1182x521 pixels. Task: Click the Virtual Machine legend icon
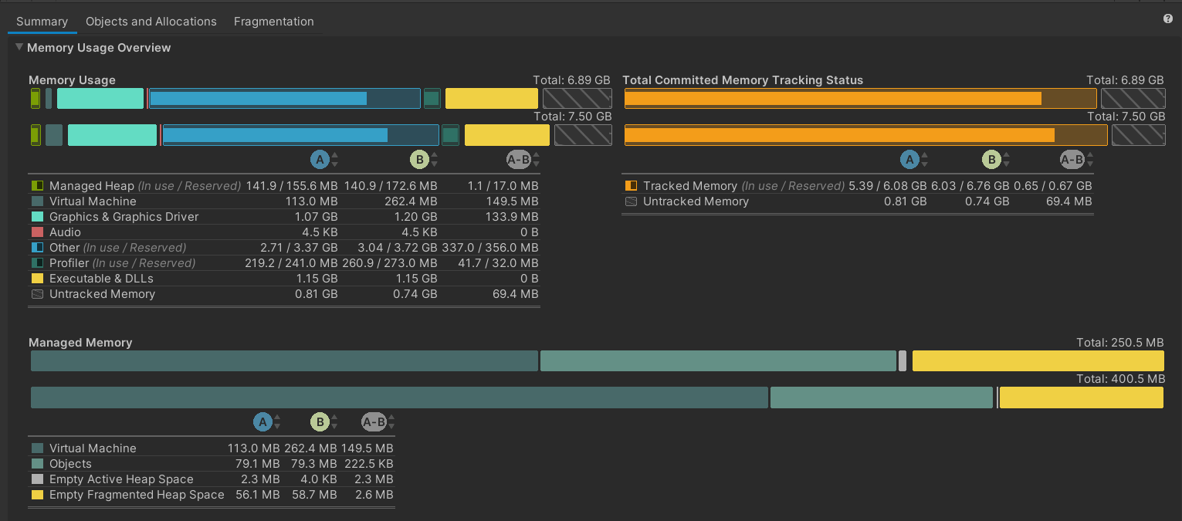pos(36,201)
